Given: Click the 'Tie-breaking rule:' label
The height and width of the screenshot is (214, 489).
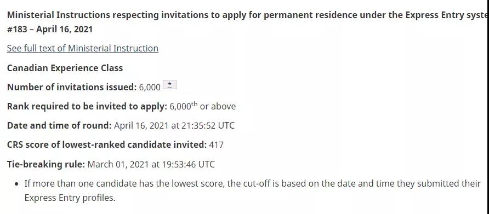Looking at the screenshot, I should click(46, 164).
